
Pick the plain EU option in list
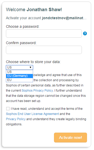pos(19,80)
